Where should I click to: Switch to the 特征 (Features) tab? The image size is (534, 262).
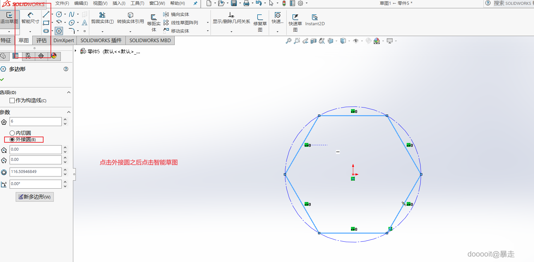6,41
